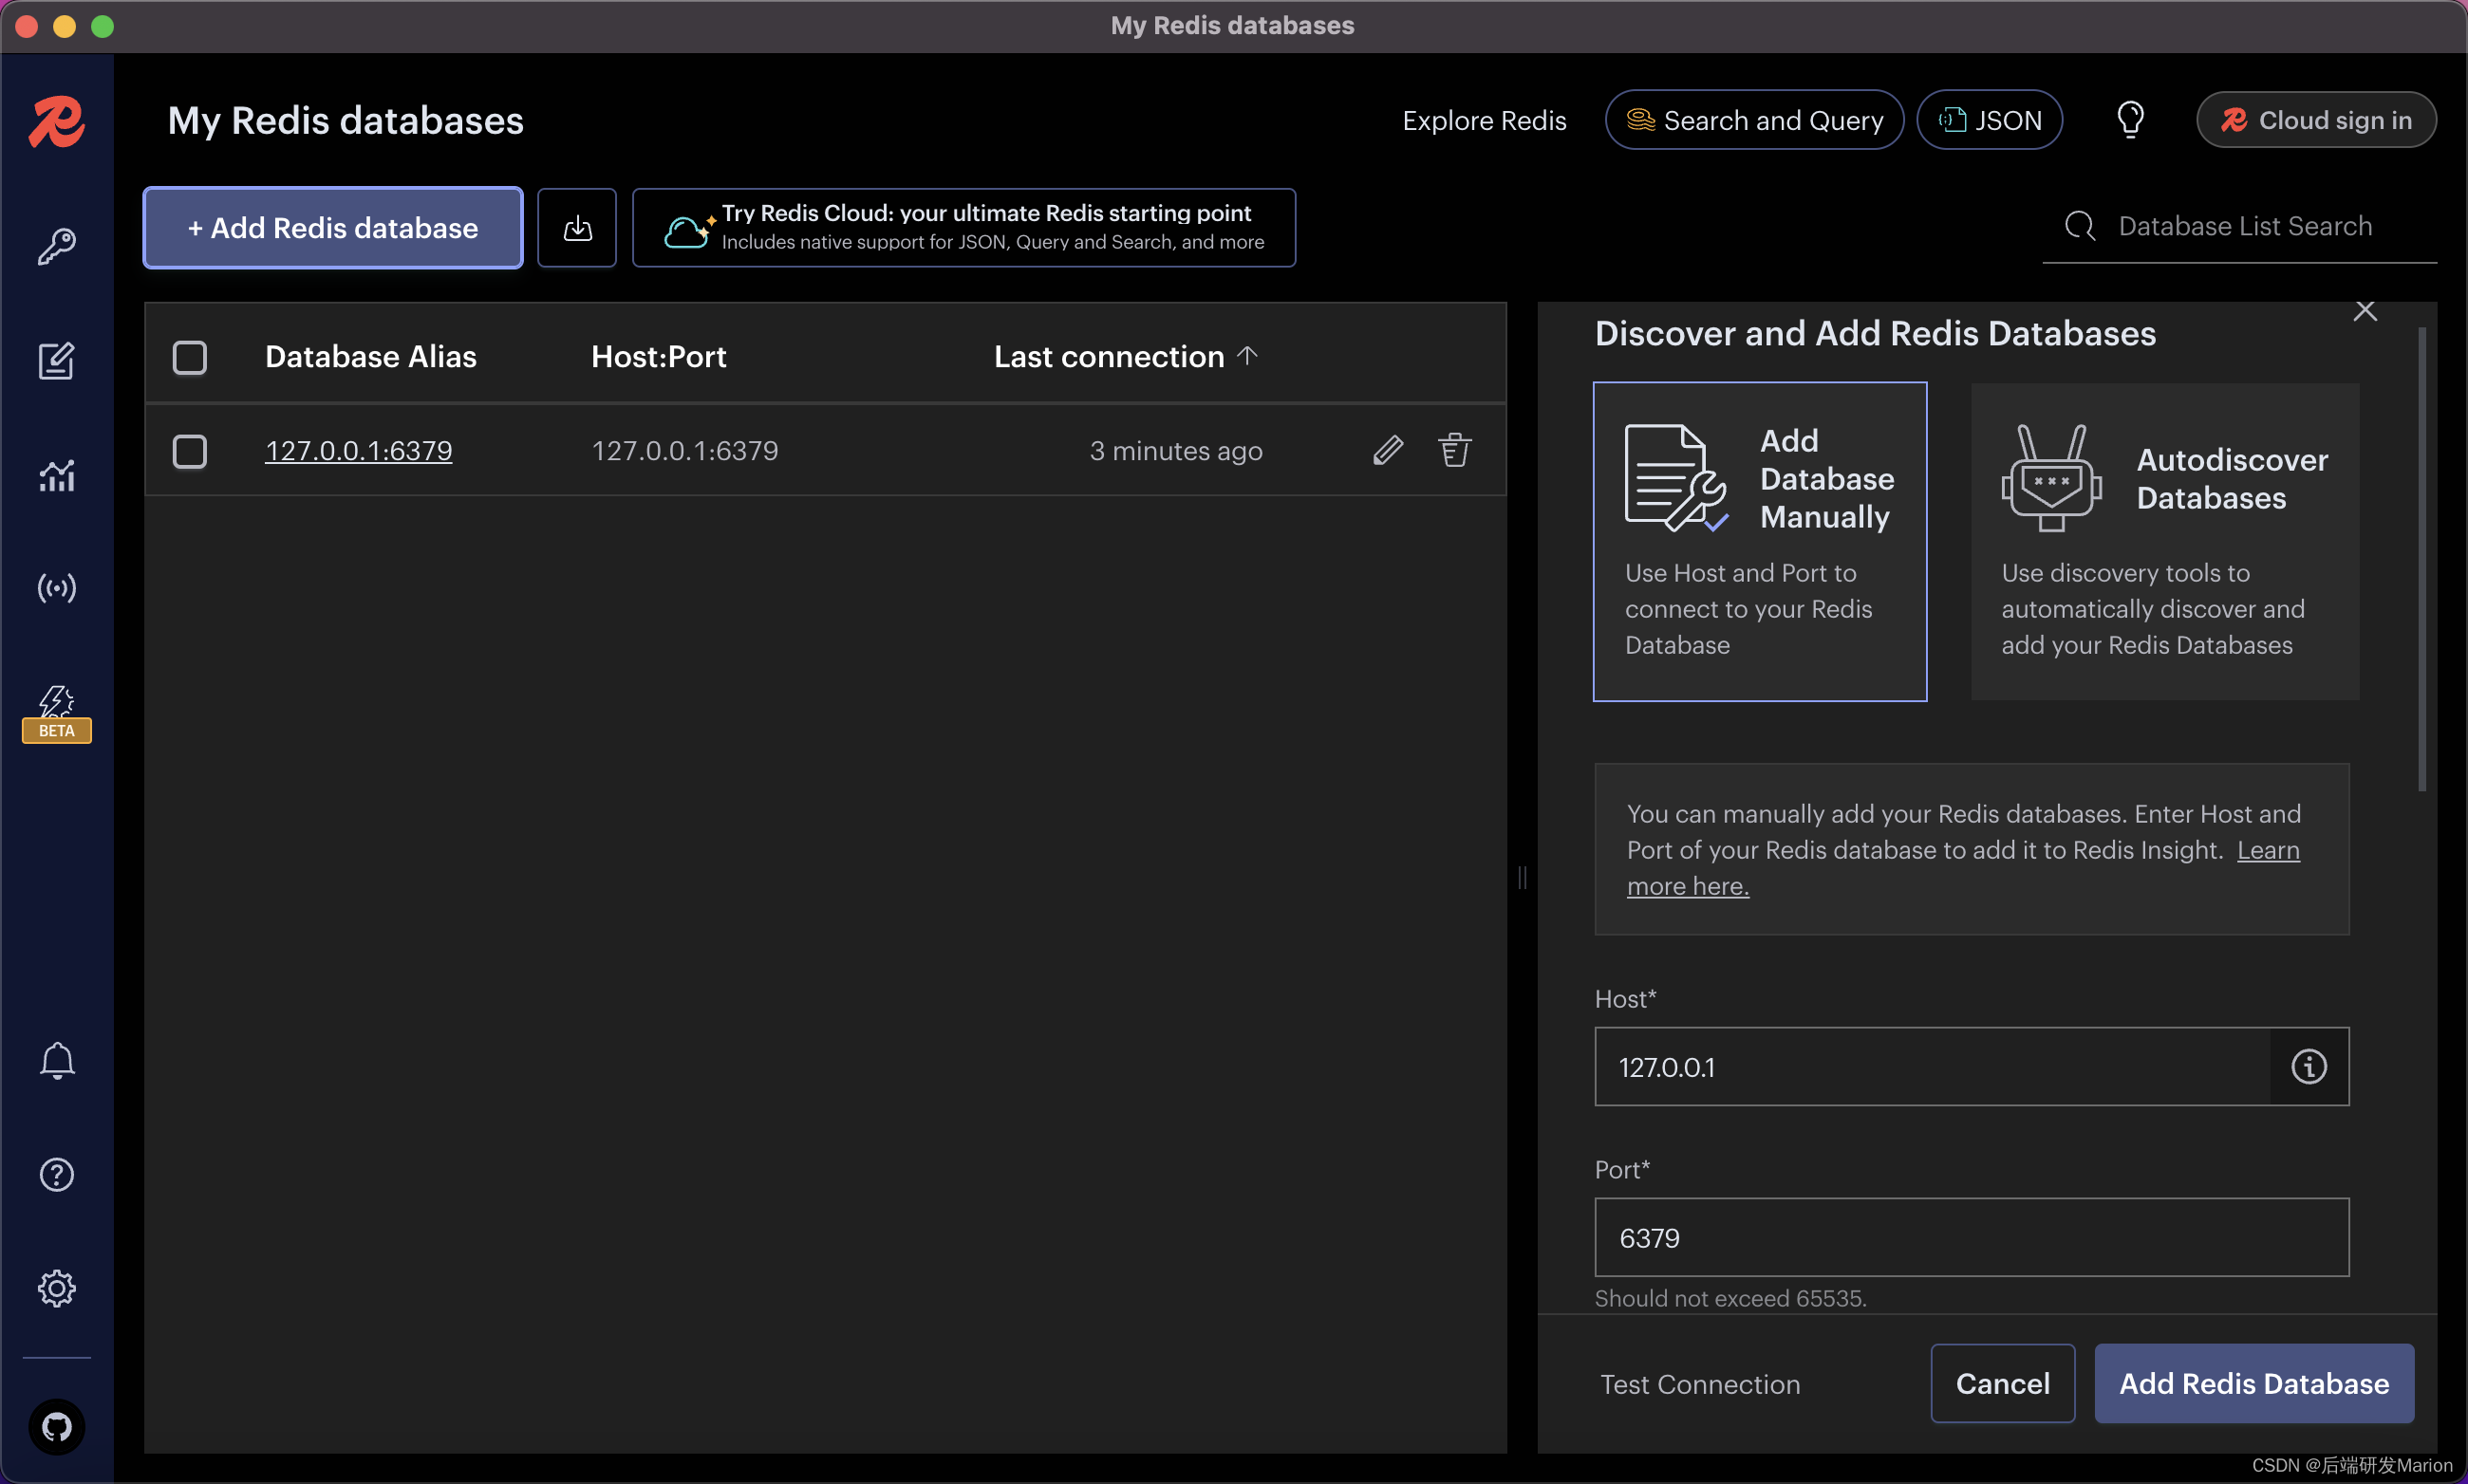Select the Add Database Manually option
2468x1484 pixels.
1759,541
